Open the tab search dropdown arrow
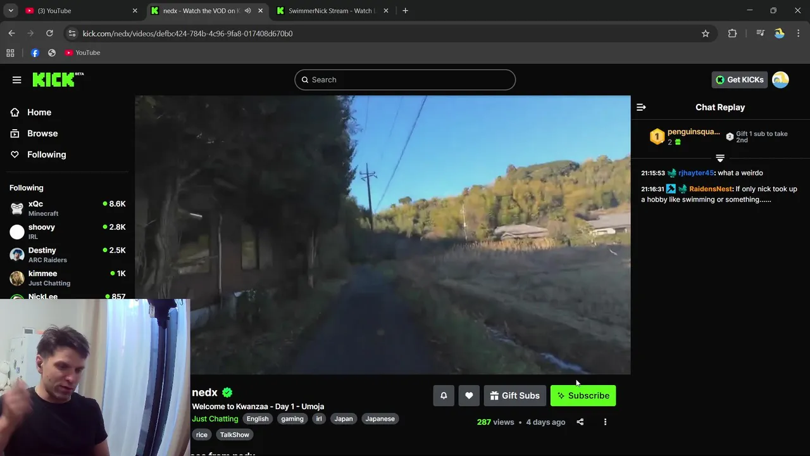The image size is (810, 456). [11, 11]
